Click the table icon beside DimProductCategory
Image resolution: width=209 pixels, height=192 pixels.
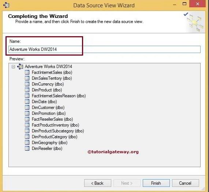coord(27,137)
